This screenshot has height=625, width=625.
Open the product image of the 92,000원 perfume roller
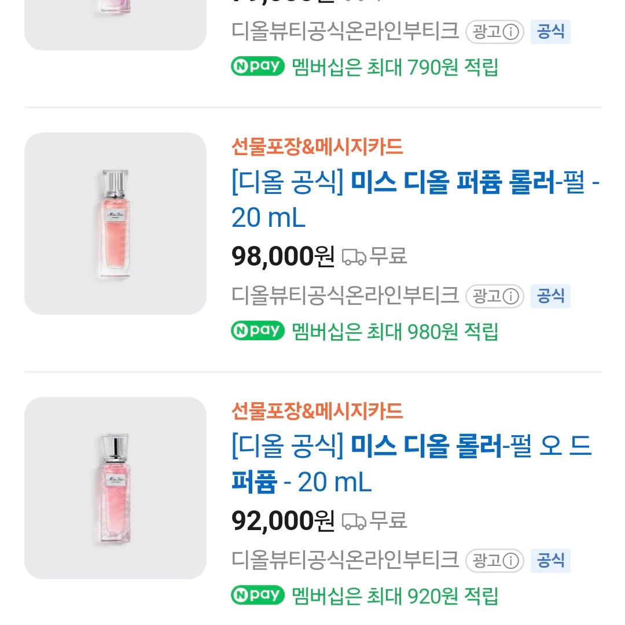115,488
